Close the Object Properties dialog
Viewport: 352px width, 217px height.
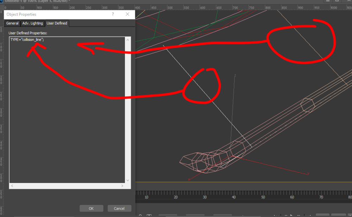click(x=127, y=14)
